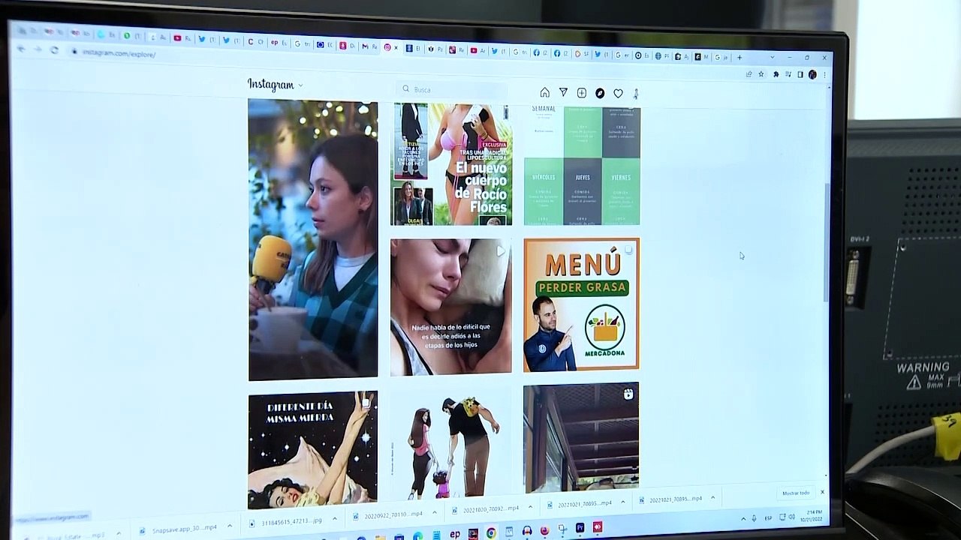
Task: Open the crying woman 'Nadie habla' post
Action: 451,306
